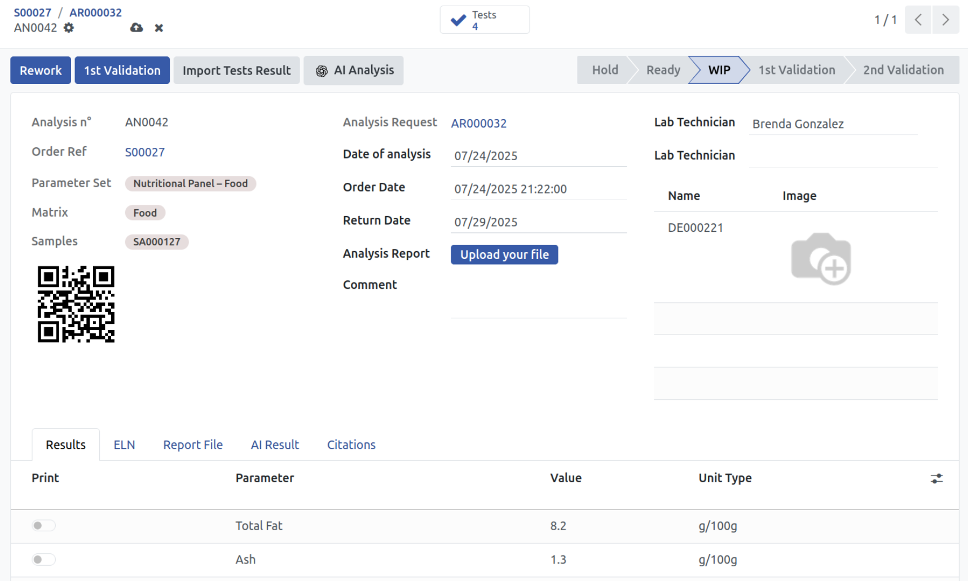Click the cloud upload save icon
Screen dimensions: 968x581
point(137,28)
